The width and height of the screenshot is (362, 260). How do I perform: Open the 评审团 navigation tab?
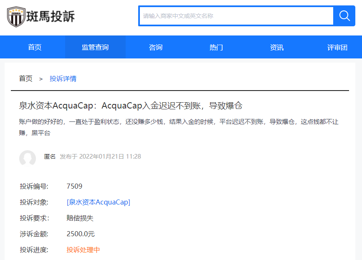(x=337, y=47)
